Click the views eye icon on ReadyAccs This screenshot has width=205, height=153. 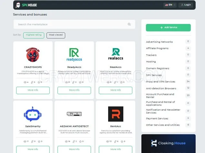67,82
